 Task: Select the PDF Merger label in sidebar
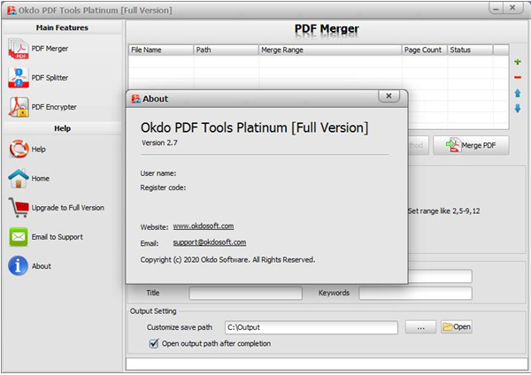50,49
